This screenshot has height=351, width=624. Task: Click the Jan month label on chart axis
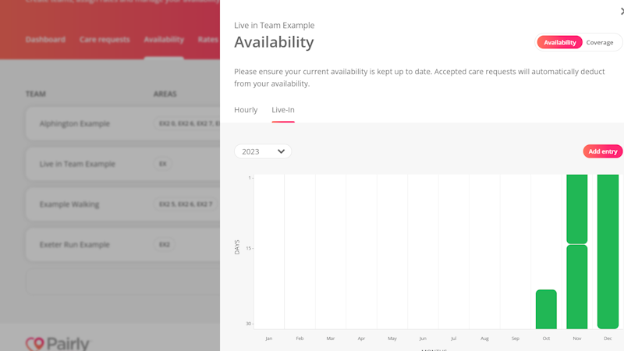(x=268, y=339)
